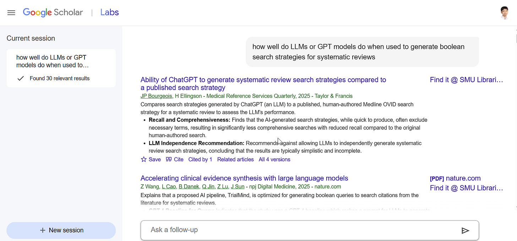Click the user query bubble text
Image resolution: width=517 pixels, height=241 pixels.
click(358, 52)
